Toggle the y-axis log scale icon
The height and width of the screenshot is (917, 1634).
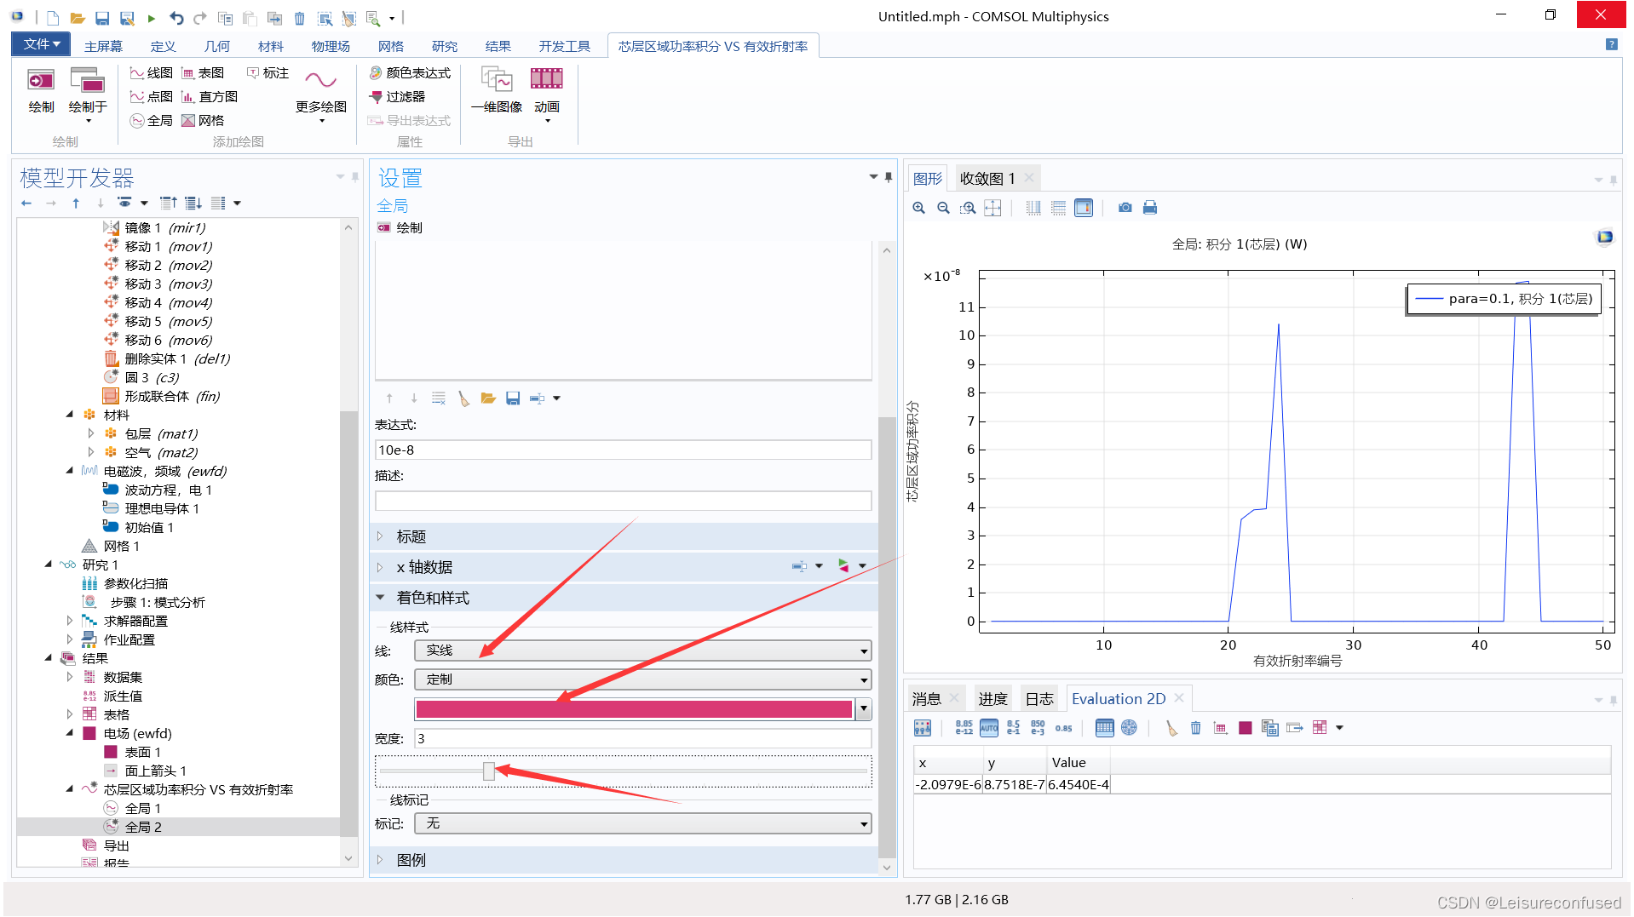click(1058, 208)
